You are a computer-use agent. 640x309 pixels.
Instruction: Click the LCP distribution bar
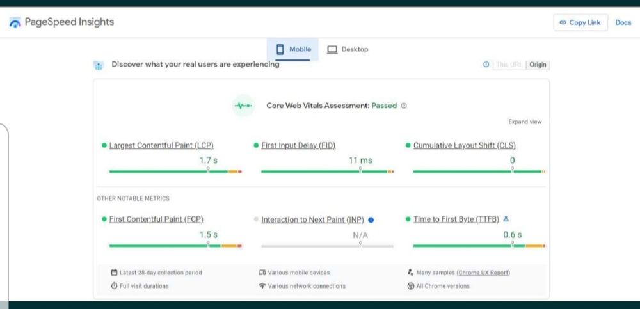tap(175, 171)
